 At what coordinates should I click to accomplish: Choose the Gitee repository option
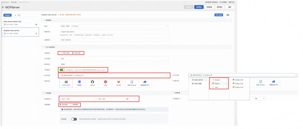tap(105, 83)
